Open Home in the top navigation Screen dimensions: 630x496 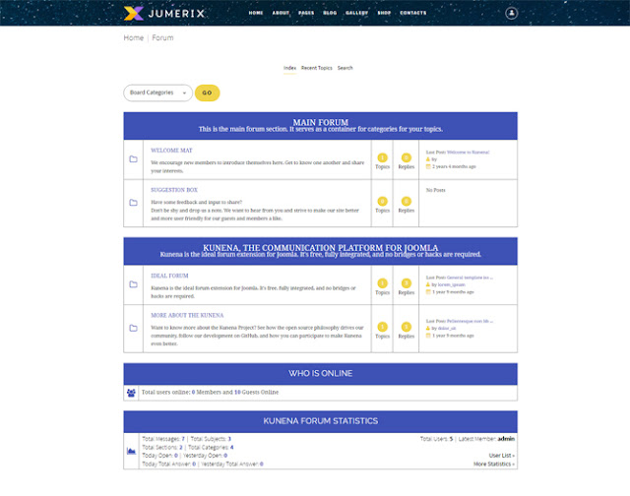click(x=256, y=13)
